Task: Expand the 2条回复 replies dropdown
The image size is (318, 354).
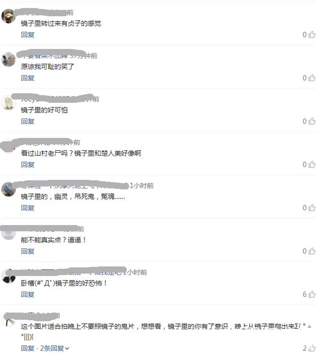Action: 55,349
